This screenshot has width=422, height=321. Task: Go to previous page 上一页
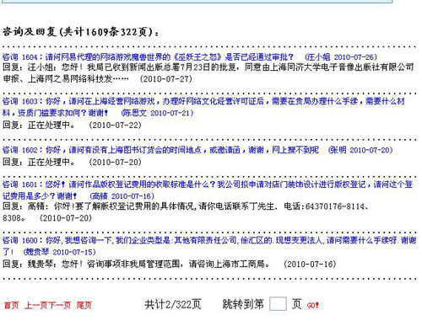pos(36,305)
